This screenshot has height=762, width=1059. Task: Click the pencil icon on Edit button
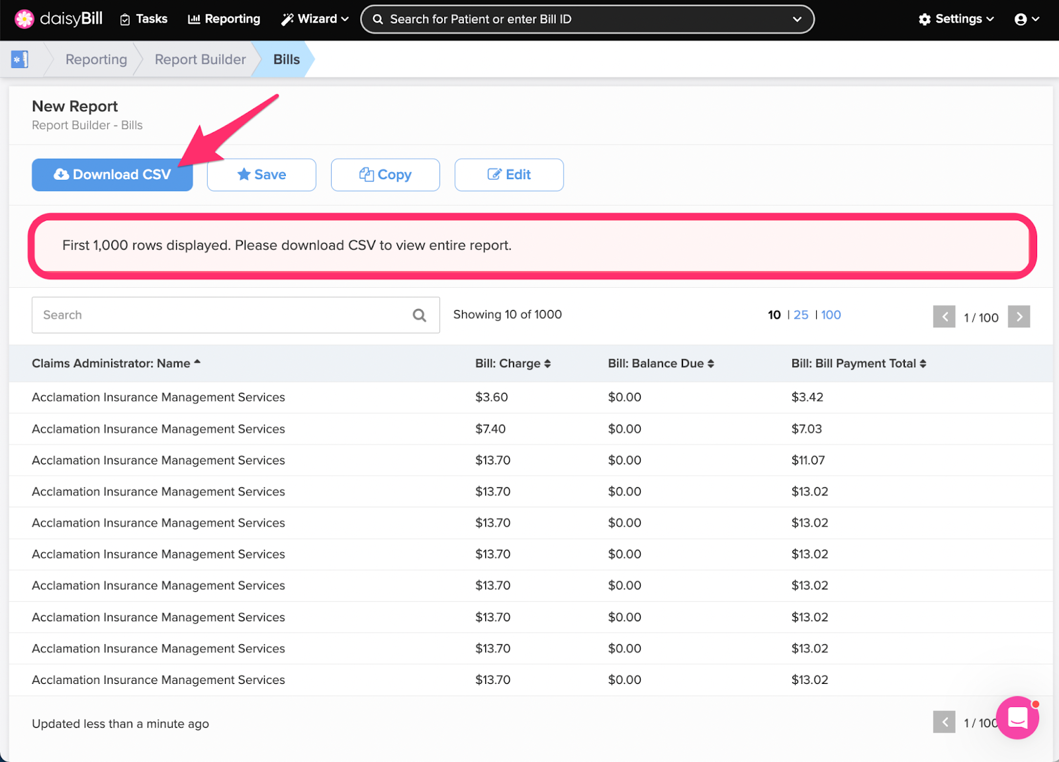[x=494, y=174]
